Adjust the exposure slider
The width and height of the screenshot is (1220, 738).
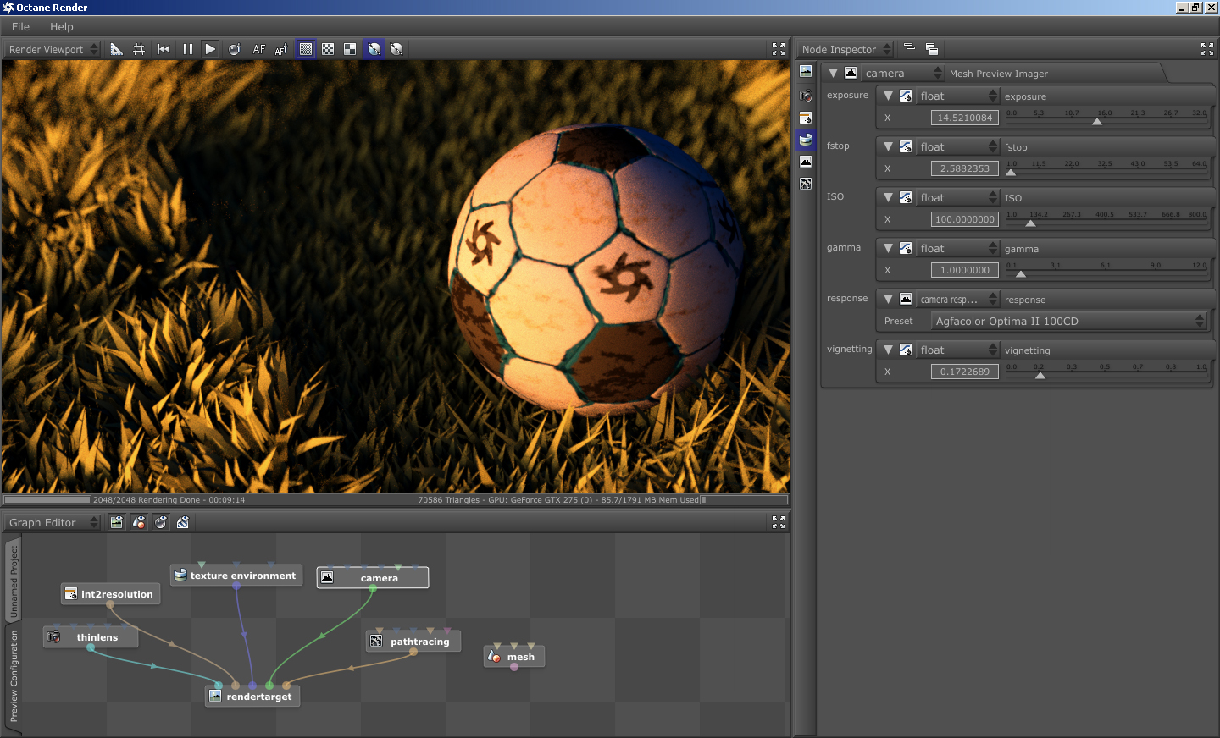(1106, 118)
